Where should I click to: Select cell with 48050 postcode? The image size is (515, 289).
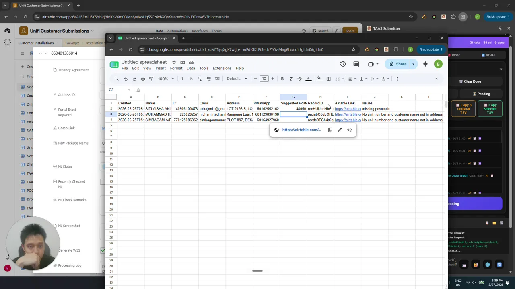click(293, 109)
